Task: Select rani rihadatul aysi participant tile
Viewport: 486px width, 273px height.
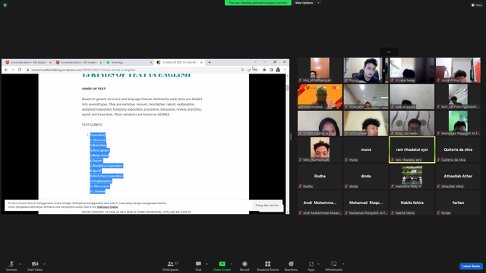Action: point(412,150)
